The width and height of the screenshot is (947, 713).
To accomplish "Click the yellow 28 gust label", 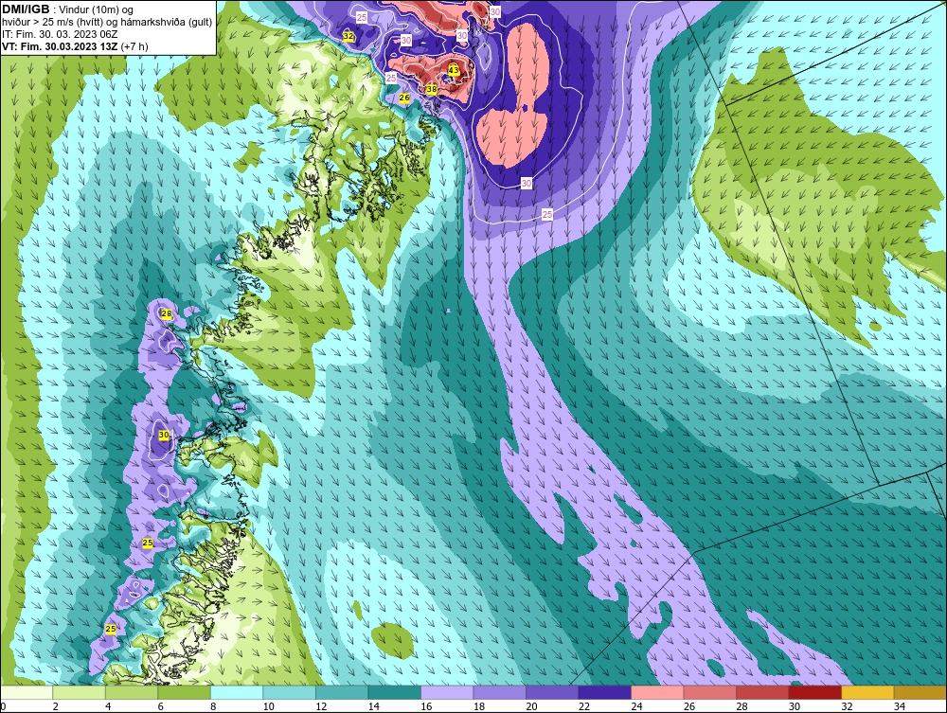I will pyautogui.click(x=167, y=314).
